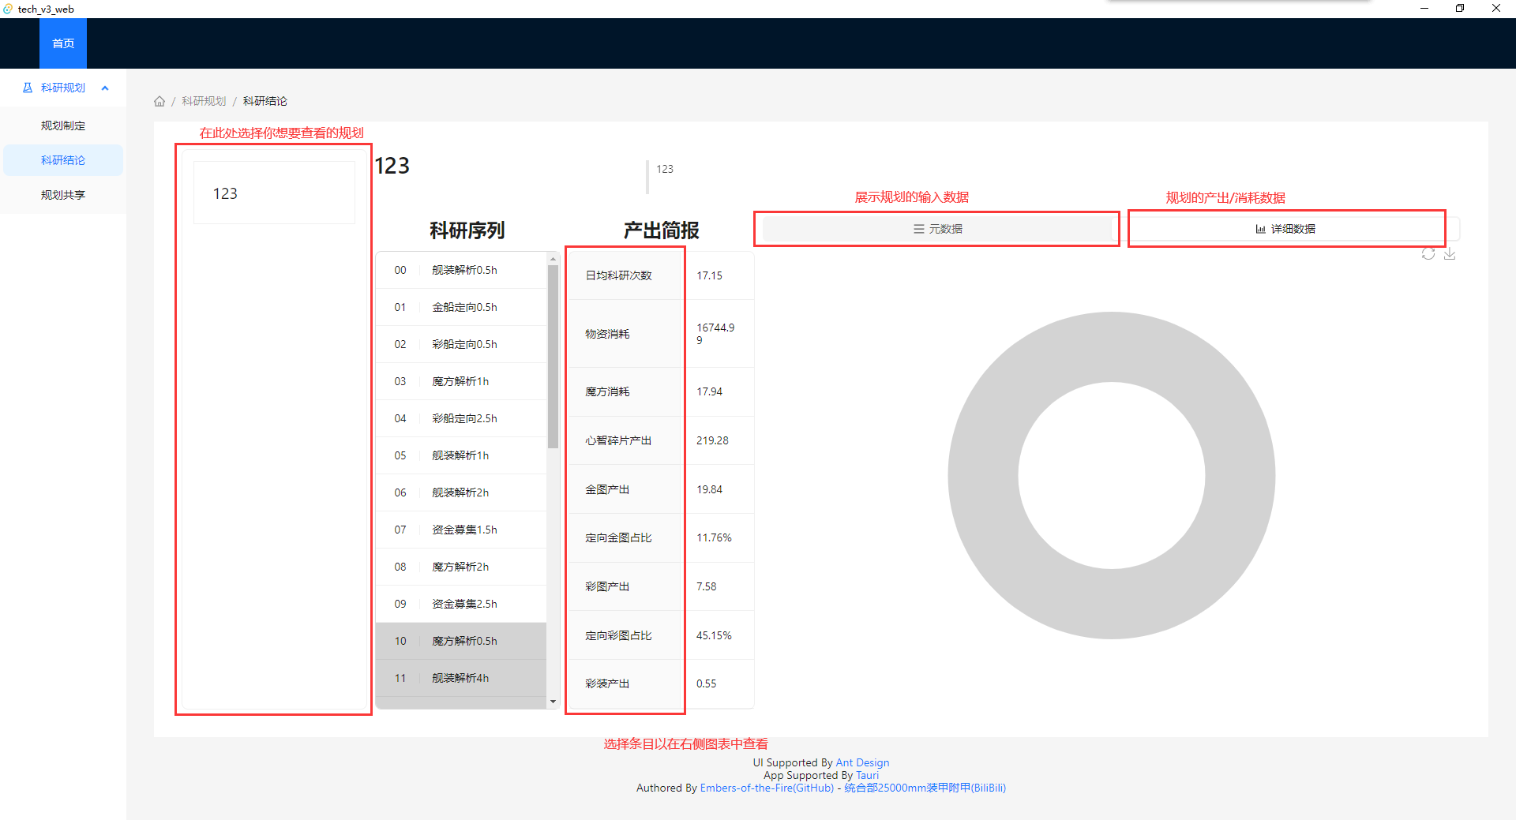Select row 08 魔方解析2h
Screen dimensions: 1516x820
(461, 567)
